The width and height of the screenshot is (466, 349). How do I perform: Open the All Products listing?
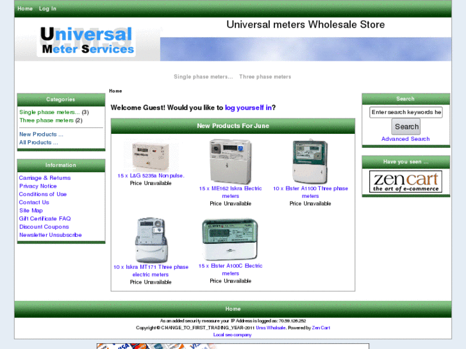(x=38, y=142)
